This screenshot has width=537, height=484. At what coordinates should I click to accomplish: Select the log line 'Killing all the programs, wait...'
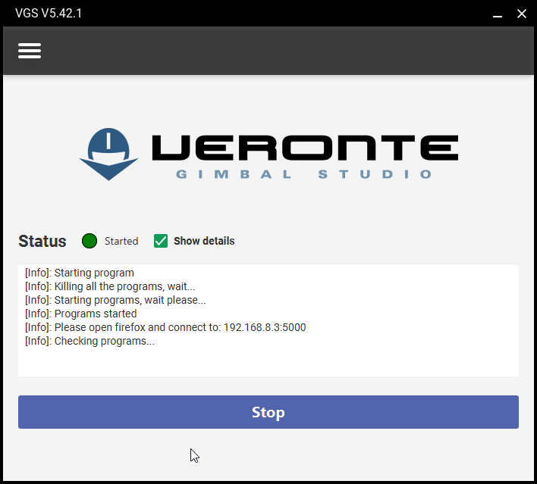click(110, 286)
